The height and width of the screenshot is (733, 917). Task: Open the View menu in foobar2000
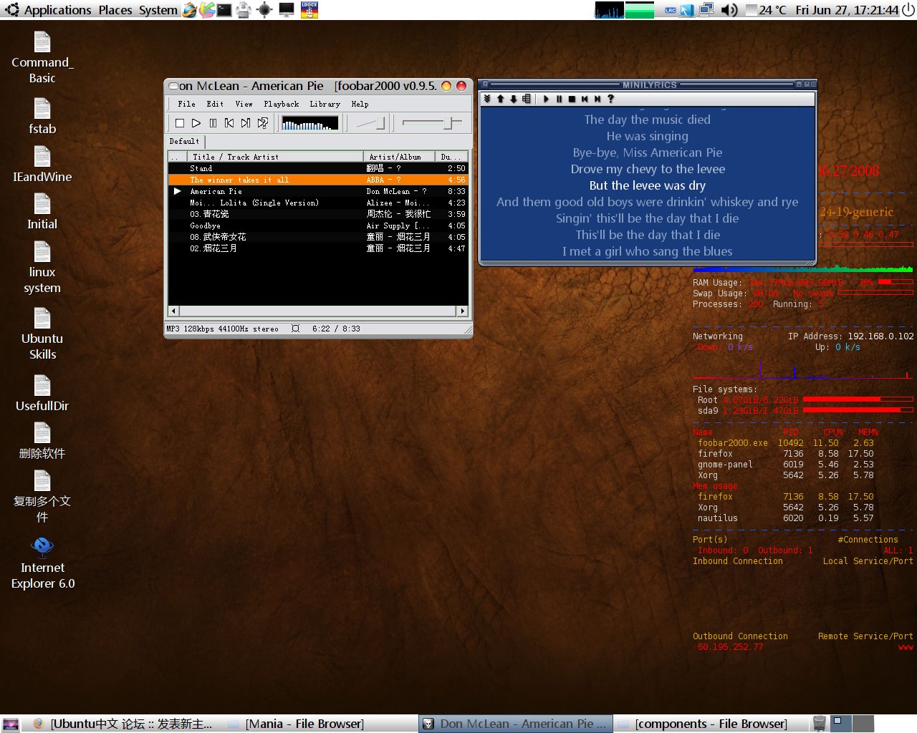point(244,104)
